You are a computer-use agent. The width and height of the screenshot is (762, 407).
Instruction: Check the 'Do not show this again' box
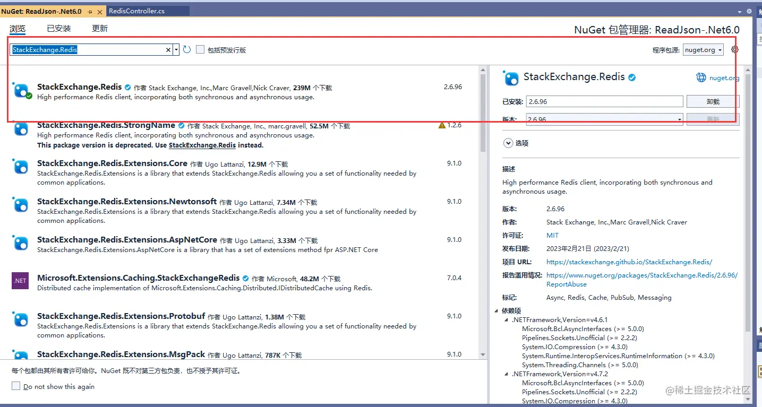pos(16,386)
